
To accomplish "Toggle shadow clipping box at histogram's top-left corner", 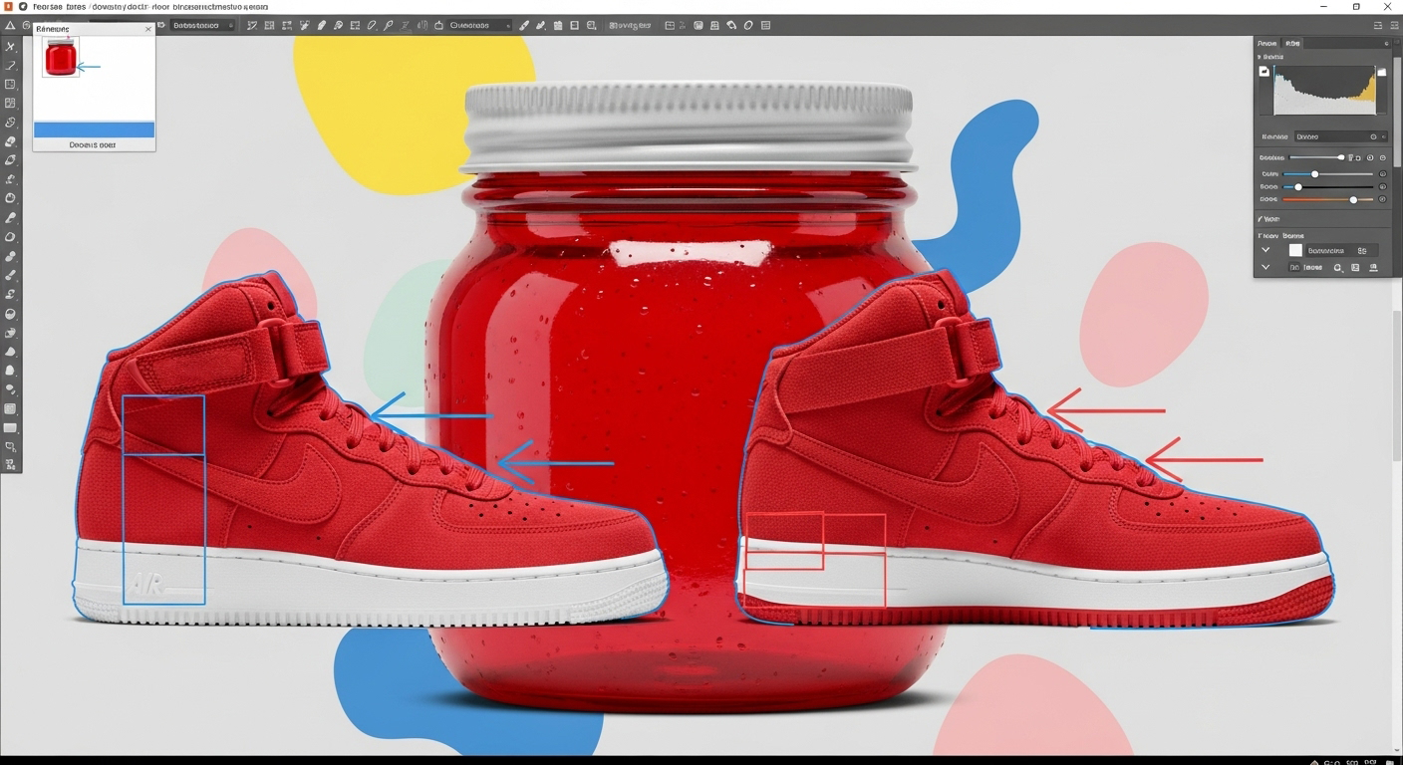I will [x=1264, y=72].
